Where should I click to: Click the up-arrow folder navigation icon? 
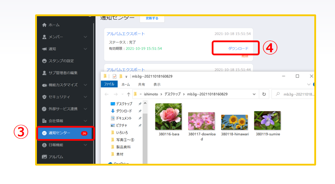[129, 94]
